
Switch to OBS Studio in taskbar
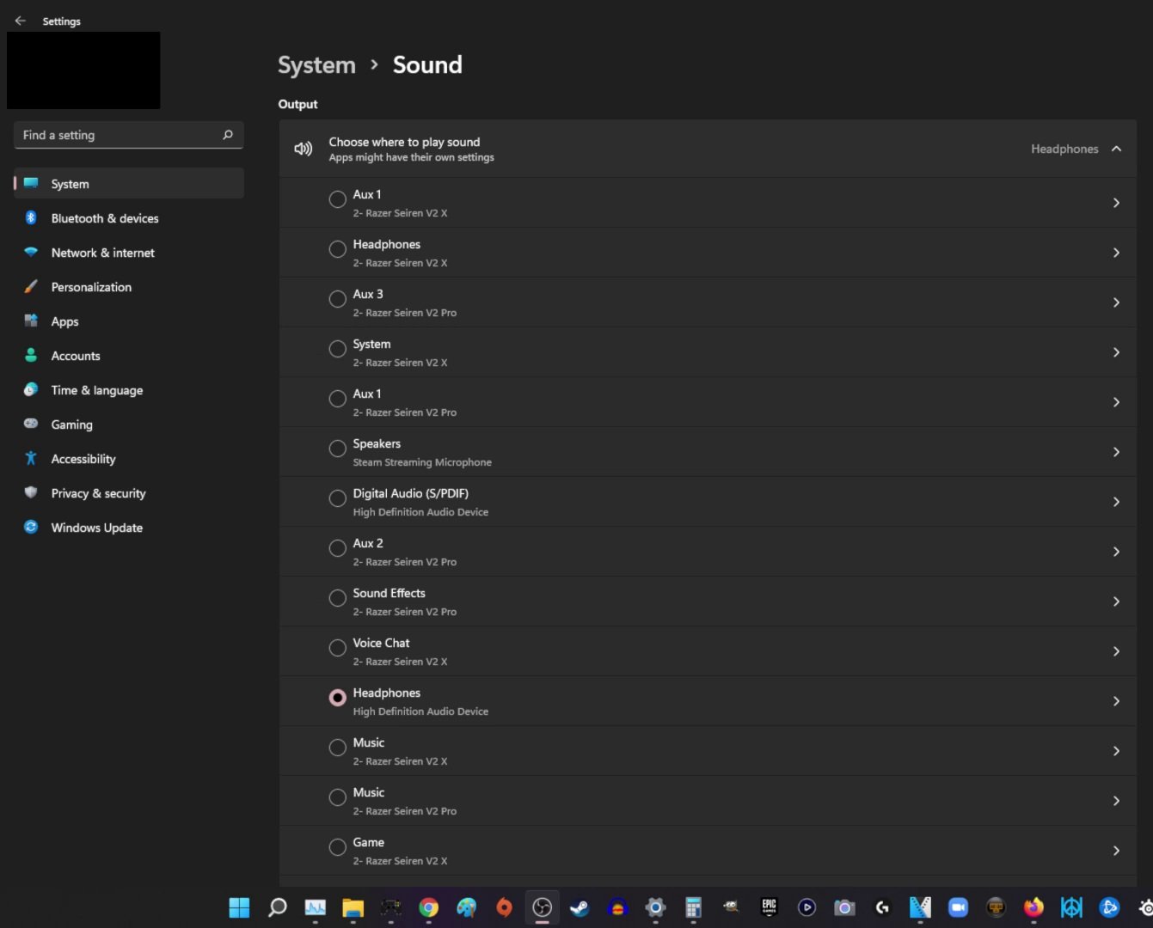click(543, 907)
